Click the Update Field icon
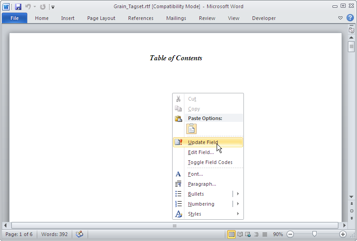Viewport: 357px width, 241px height. (178, 142)
